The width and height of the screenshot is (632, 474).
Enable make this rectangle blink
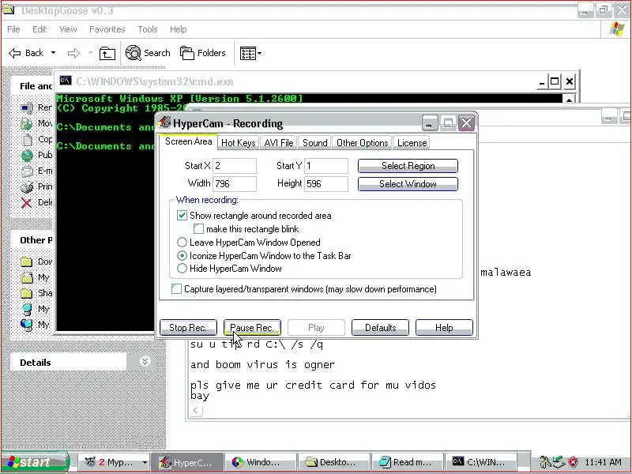pos(198,229)
